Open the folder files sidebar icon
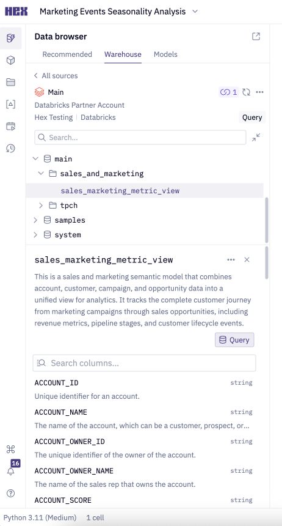 [x=11, y=82]
